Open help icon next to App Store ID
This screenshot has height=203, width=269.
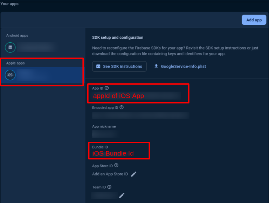point(116,166)
